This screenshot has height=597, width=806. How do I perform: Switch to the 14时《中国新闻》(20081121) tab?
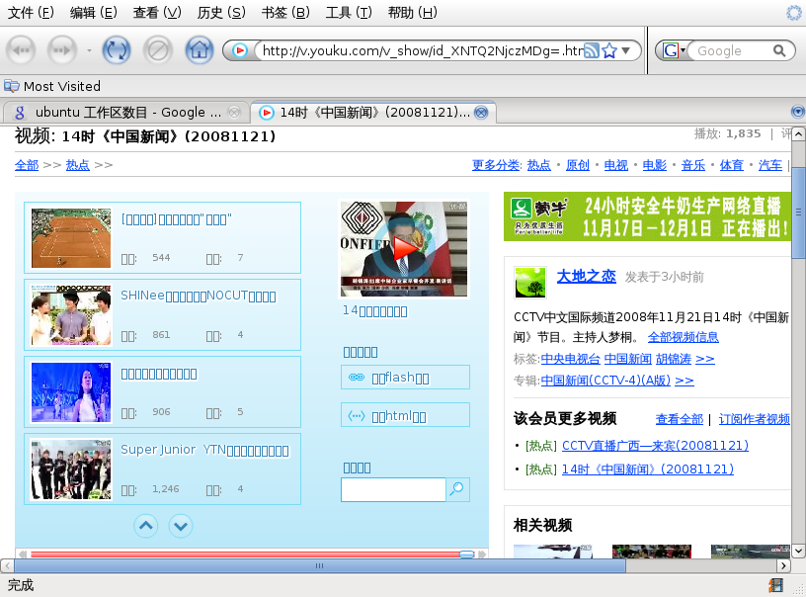373,112
